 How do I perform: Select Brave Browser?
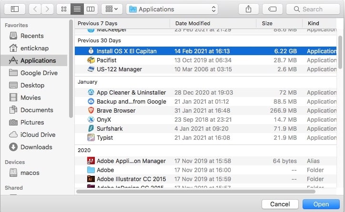[205, 110]
